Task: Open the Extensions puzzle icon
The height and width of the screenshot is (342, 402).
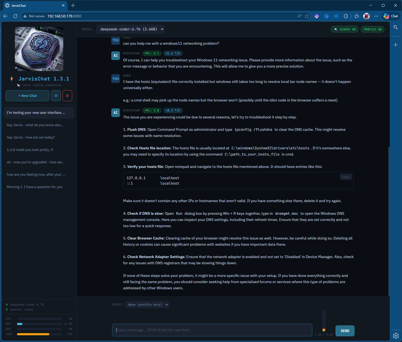Action: pyautogui.click(x=346, y=16)
